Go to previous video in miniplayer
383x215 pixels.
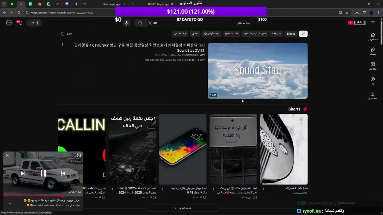(x=63, y=173)
